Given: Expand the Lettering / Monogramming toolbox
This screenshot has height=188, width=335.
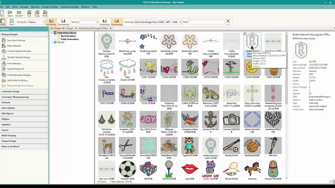Looking at the screenshot, I should click(x=24, y=97).
